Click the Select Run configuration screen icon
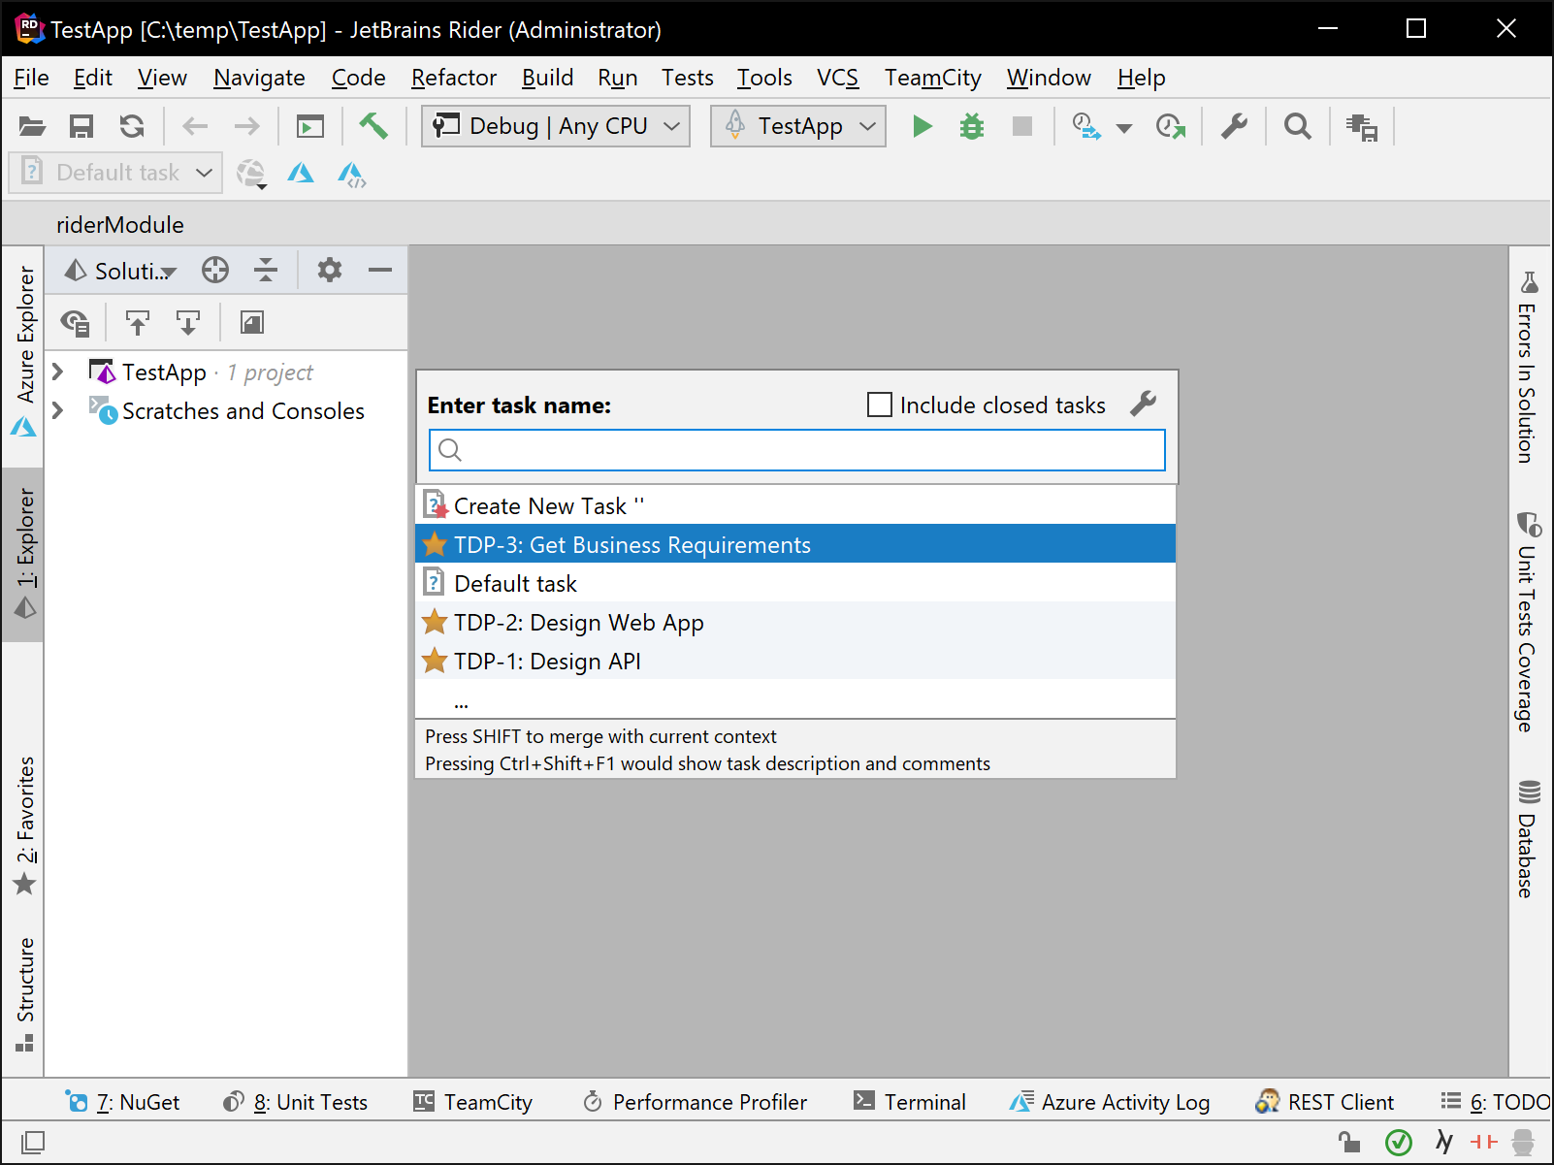1554x1165 pixels. coord(310,126)
